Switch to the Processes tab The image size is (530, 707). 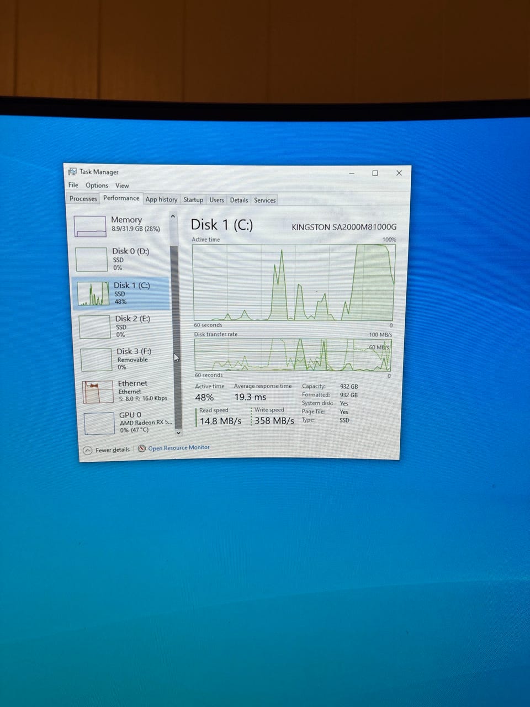coord(83,199)
